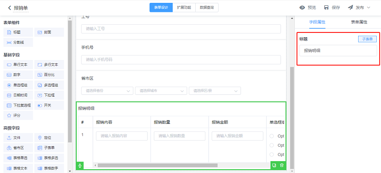Open the 数据查询 tab
Image resolution: width=381 pixels, height=173 pixels.
(x=207, y=8)
